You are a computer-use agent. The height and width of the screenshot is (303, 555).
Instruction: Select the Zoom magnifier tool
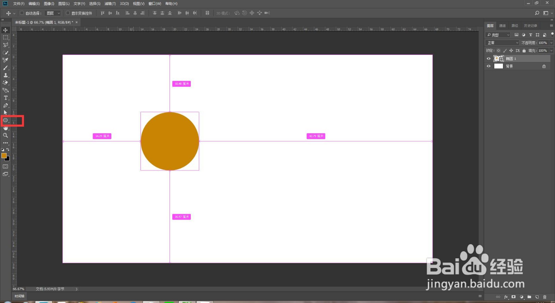click(6, 135)
